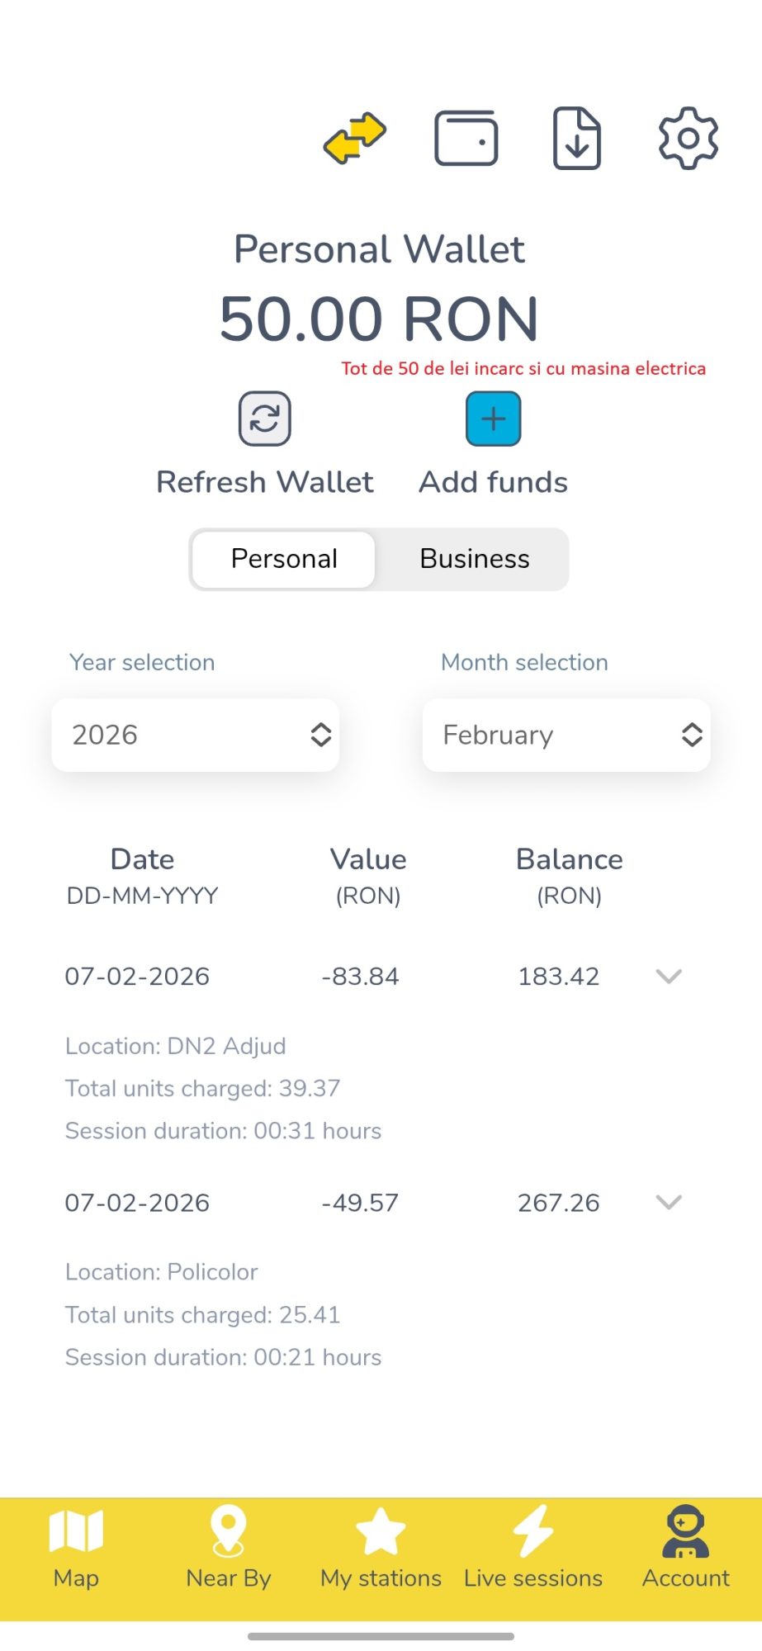
Task: Open settings gear icon
Action: click(x=688, y=138)
